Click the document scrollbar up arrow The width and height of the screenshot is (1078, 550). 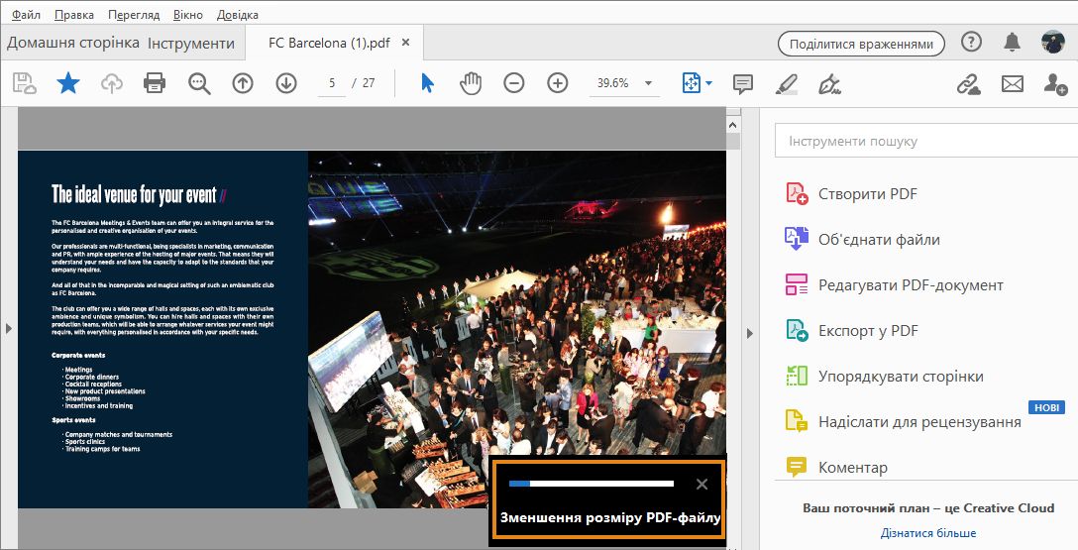tap(733, 125)
